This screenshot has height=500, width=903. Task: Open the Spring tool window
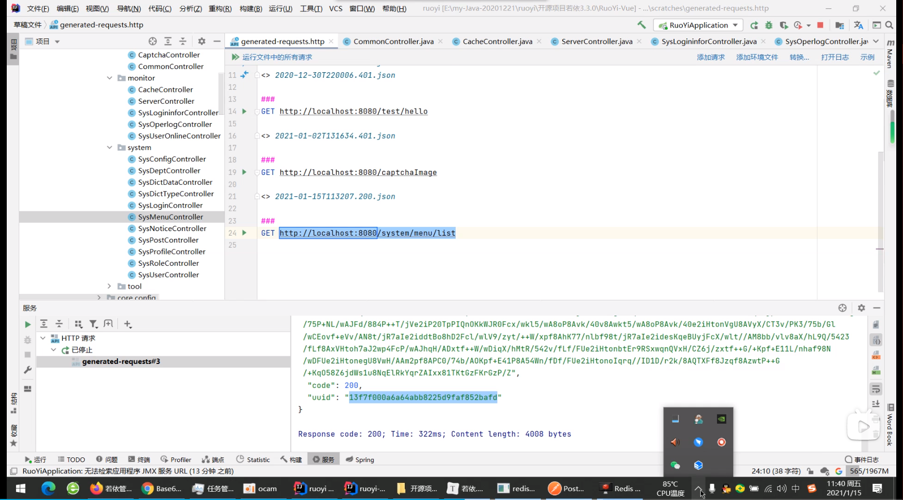pos(360,460)
